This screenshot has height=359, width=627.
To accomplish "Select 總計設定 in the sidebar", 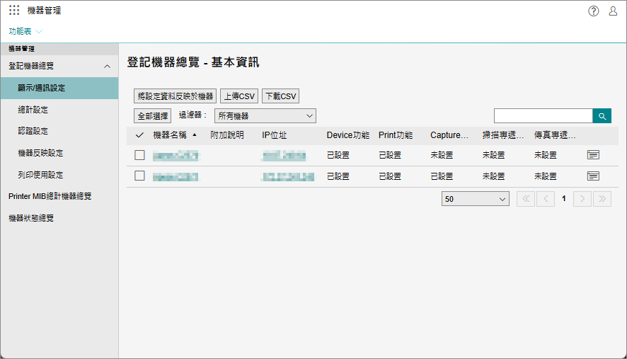I will click(x=33, y=110).
